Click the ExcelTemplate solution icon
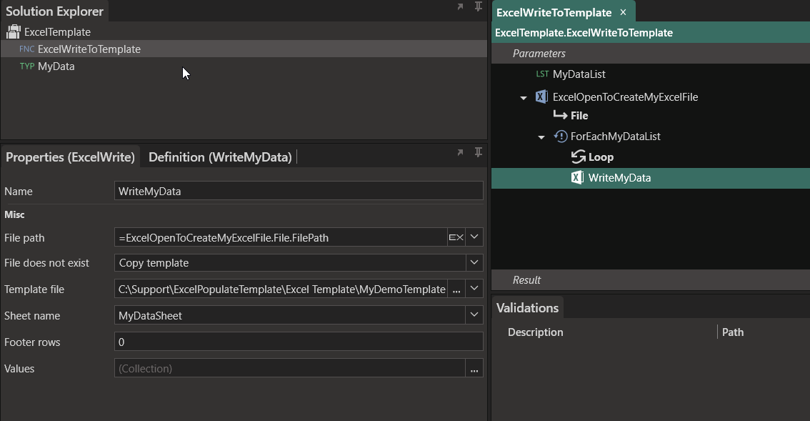The image size is (810, 421). point(14,32)
